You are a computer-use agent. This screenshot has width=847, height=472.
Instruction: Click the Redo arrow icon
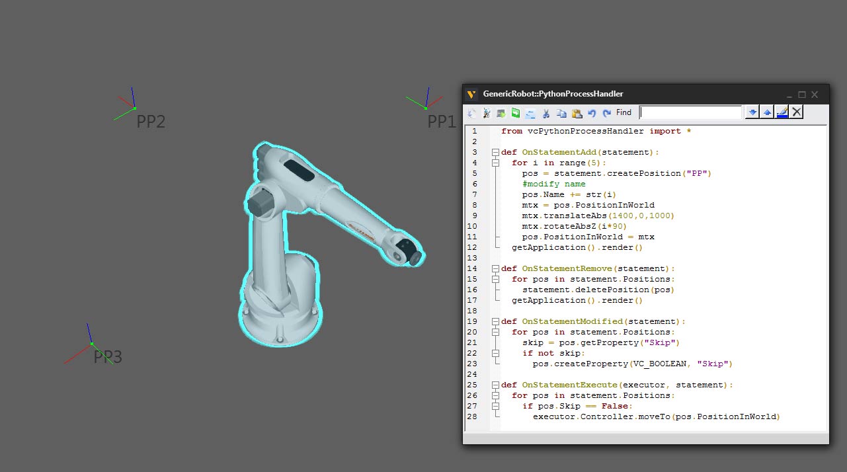click(606, 113)
